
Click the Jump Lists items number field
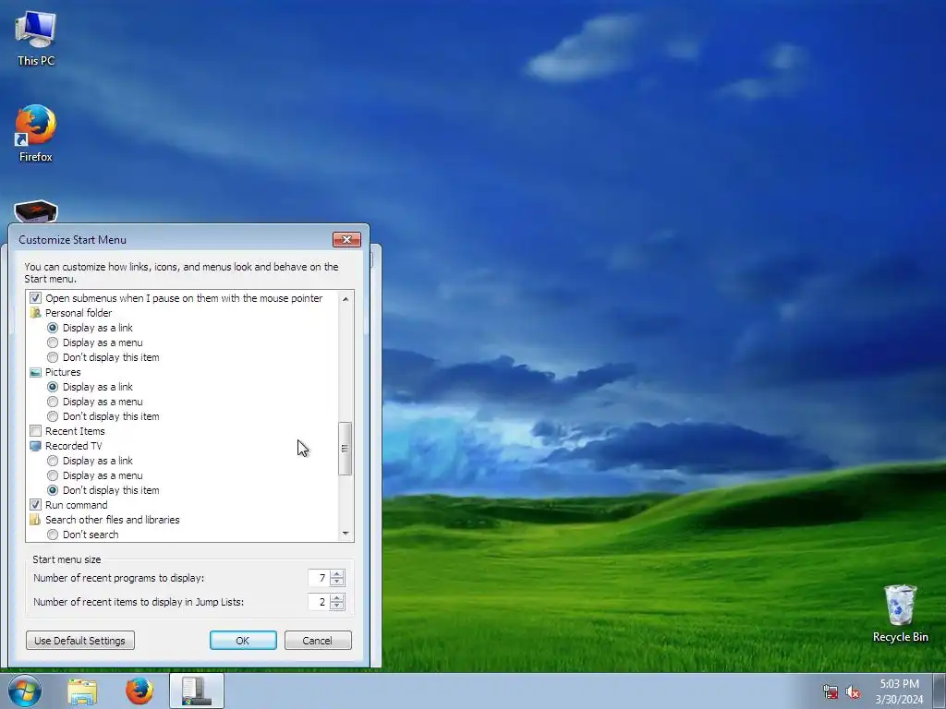pyautogui.click(x=319, y=602)
